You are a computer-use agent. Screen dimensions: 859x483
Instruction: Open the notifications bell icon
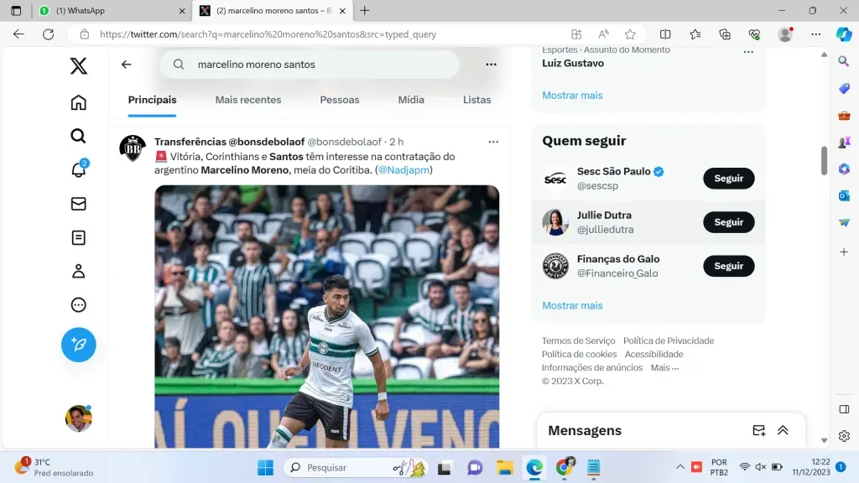(x=78, y=170)
